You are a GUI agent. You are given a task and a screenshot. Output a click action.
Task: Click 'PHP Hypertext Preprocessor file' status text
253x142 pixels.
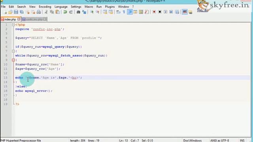point(21,140)
